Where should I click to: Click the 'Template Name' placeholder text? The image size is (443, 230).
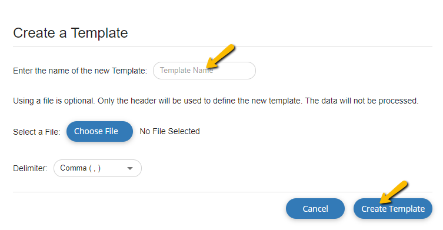(186, 71)
